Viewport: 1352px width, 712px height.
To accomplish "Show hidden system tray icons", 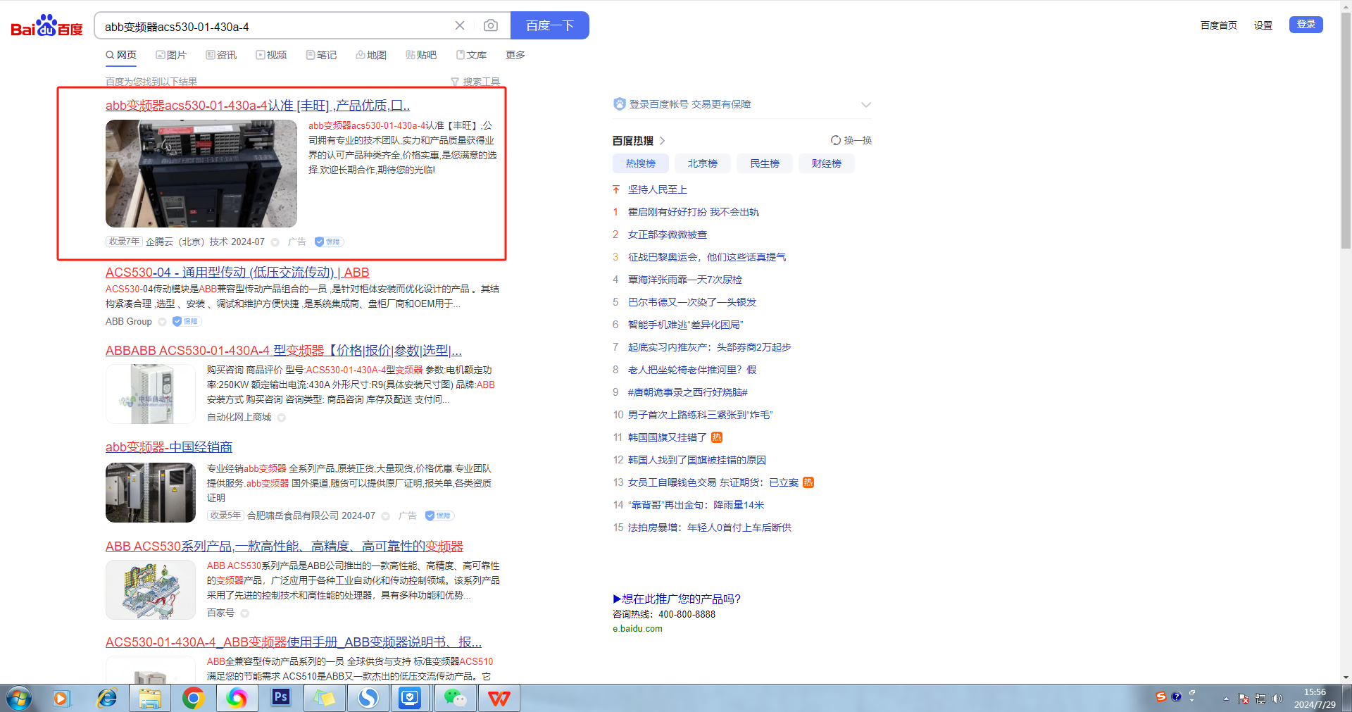I will 1226,699.
